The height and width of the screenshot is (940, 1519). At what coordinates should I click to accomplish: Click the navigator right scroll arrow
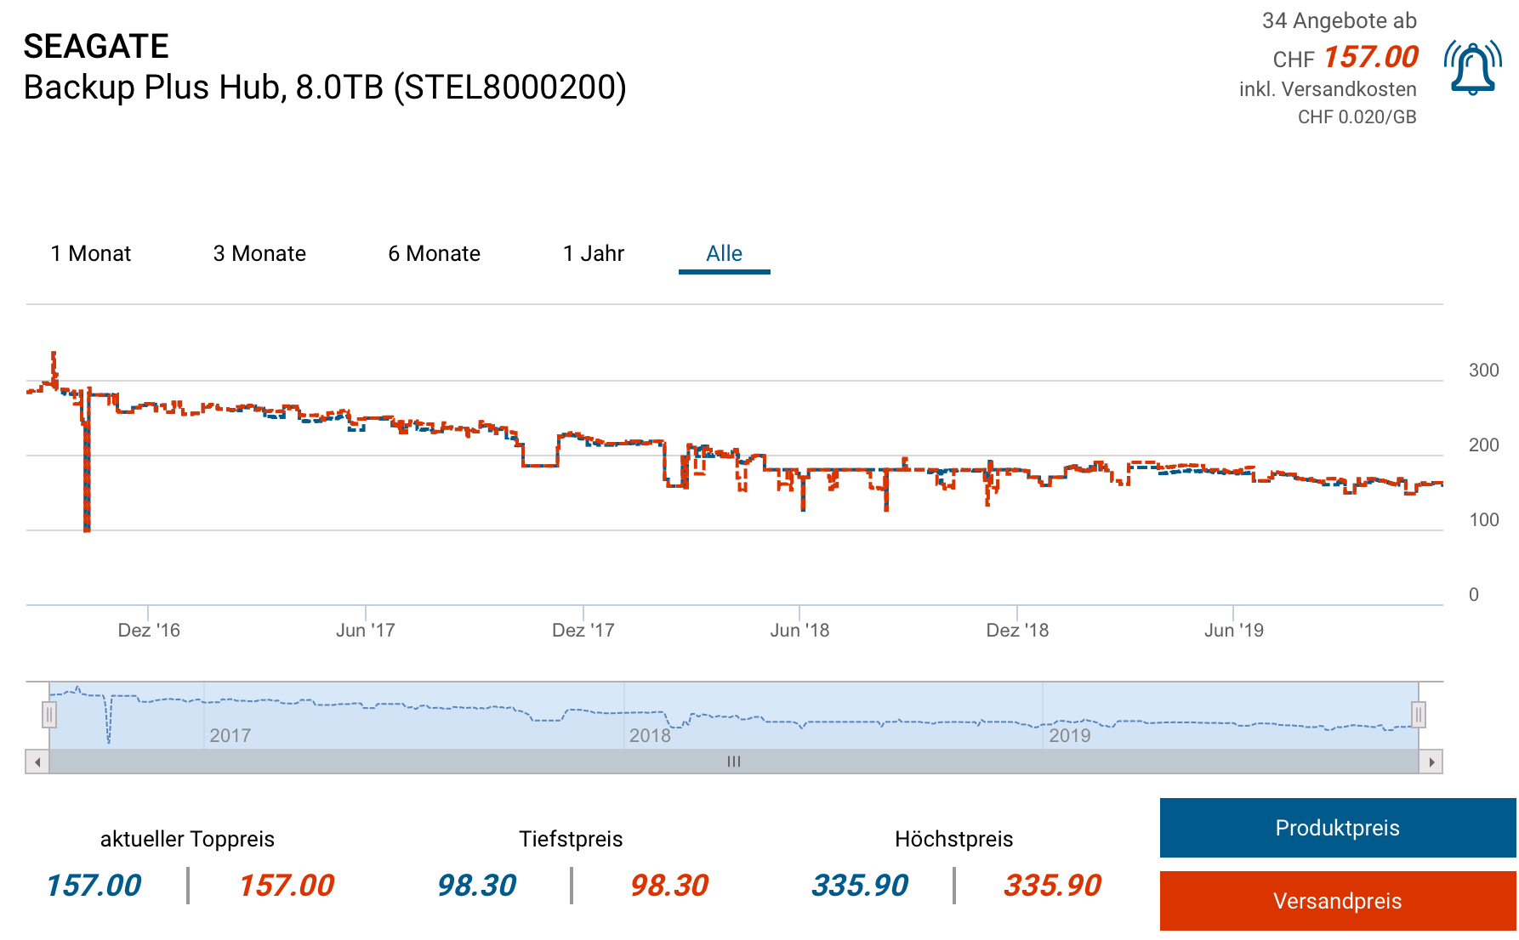[x=1431, y=762]
